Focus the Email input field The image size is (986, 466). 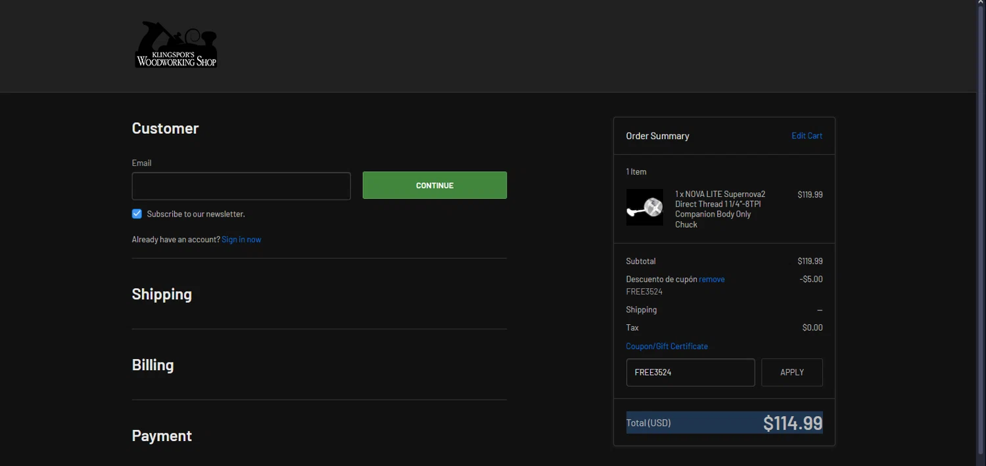pos(241,186)
